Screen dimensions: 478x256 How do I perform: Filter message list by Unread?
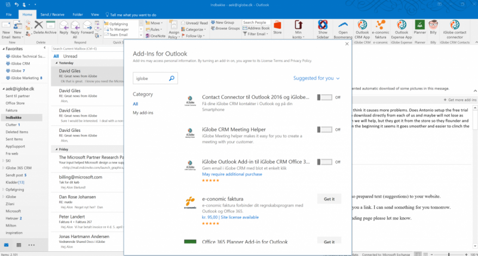click(70, 56)
